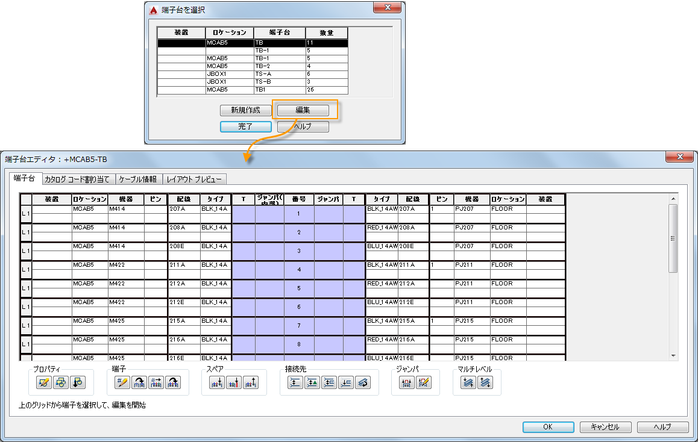Select the JBOX1 TS-A row
Screen dimensions: 698x442
point(253,74)
